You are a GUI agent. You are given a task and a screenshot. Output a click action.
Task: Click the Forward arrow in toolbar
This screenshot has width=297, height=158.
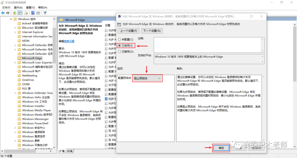tap(8, 13)
